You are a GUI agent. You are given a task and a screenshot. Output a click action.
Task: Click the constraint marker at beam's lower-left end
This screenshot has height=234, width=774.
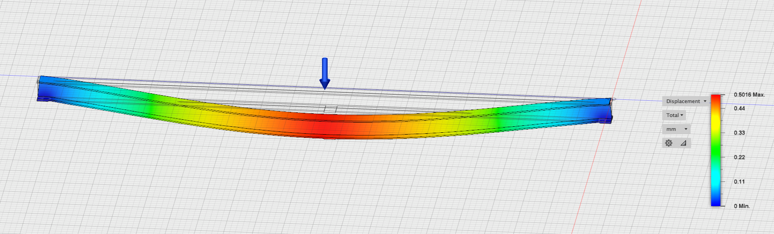click(43, 98)
